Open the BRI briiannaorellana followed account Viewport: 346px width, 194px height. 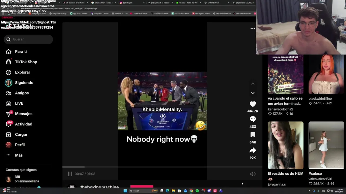pos(23,179)
